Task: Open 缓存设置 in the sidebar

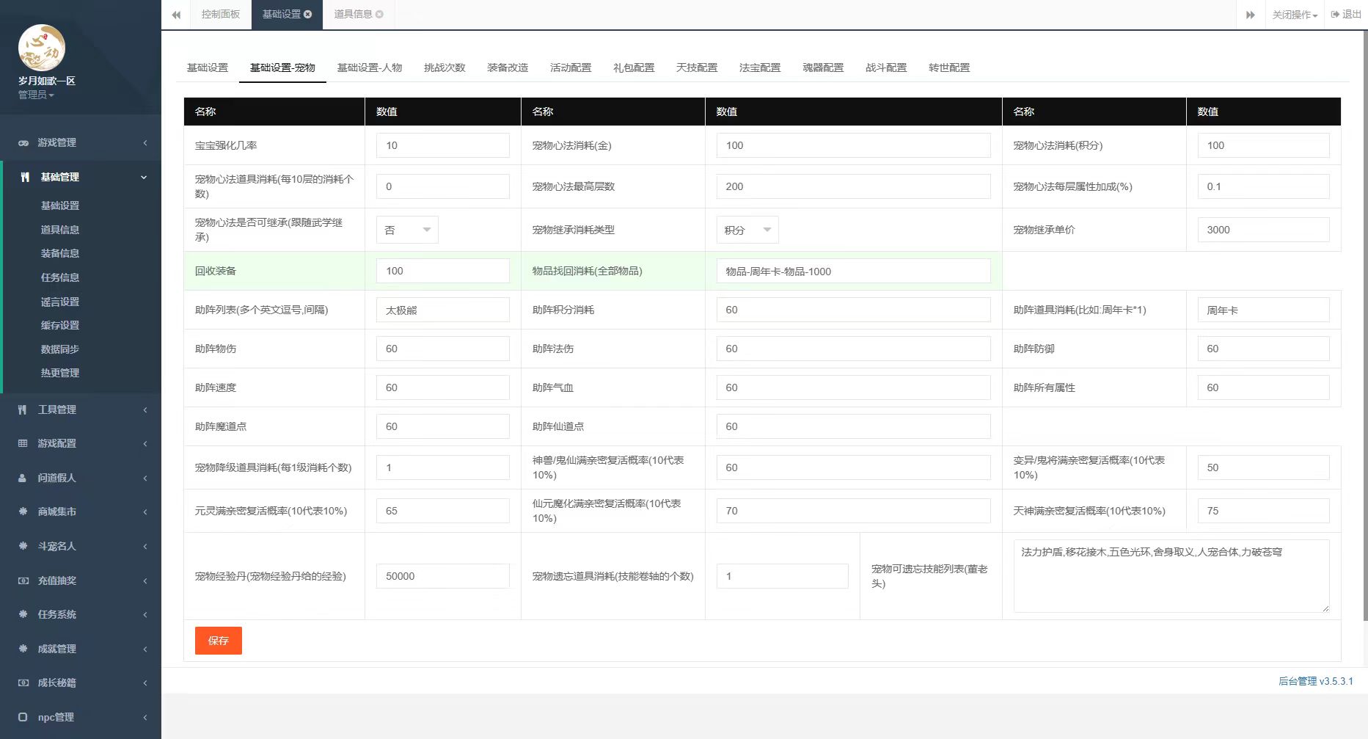Action: tap(60, 325)
